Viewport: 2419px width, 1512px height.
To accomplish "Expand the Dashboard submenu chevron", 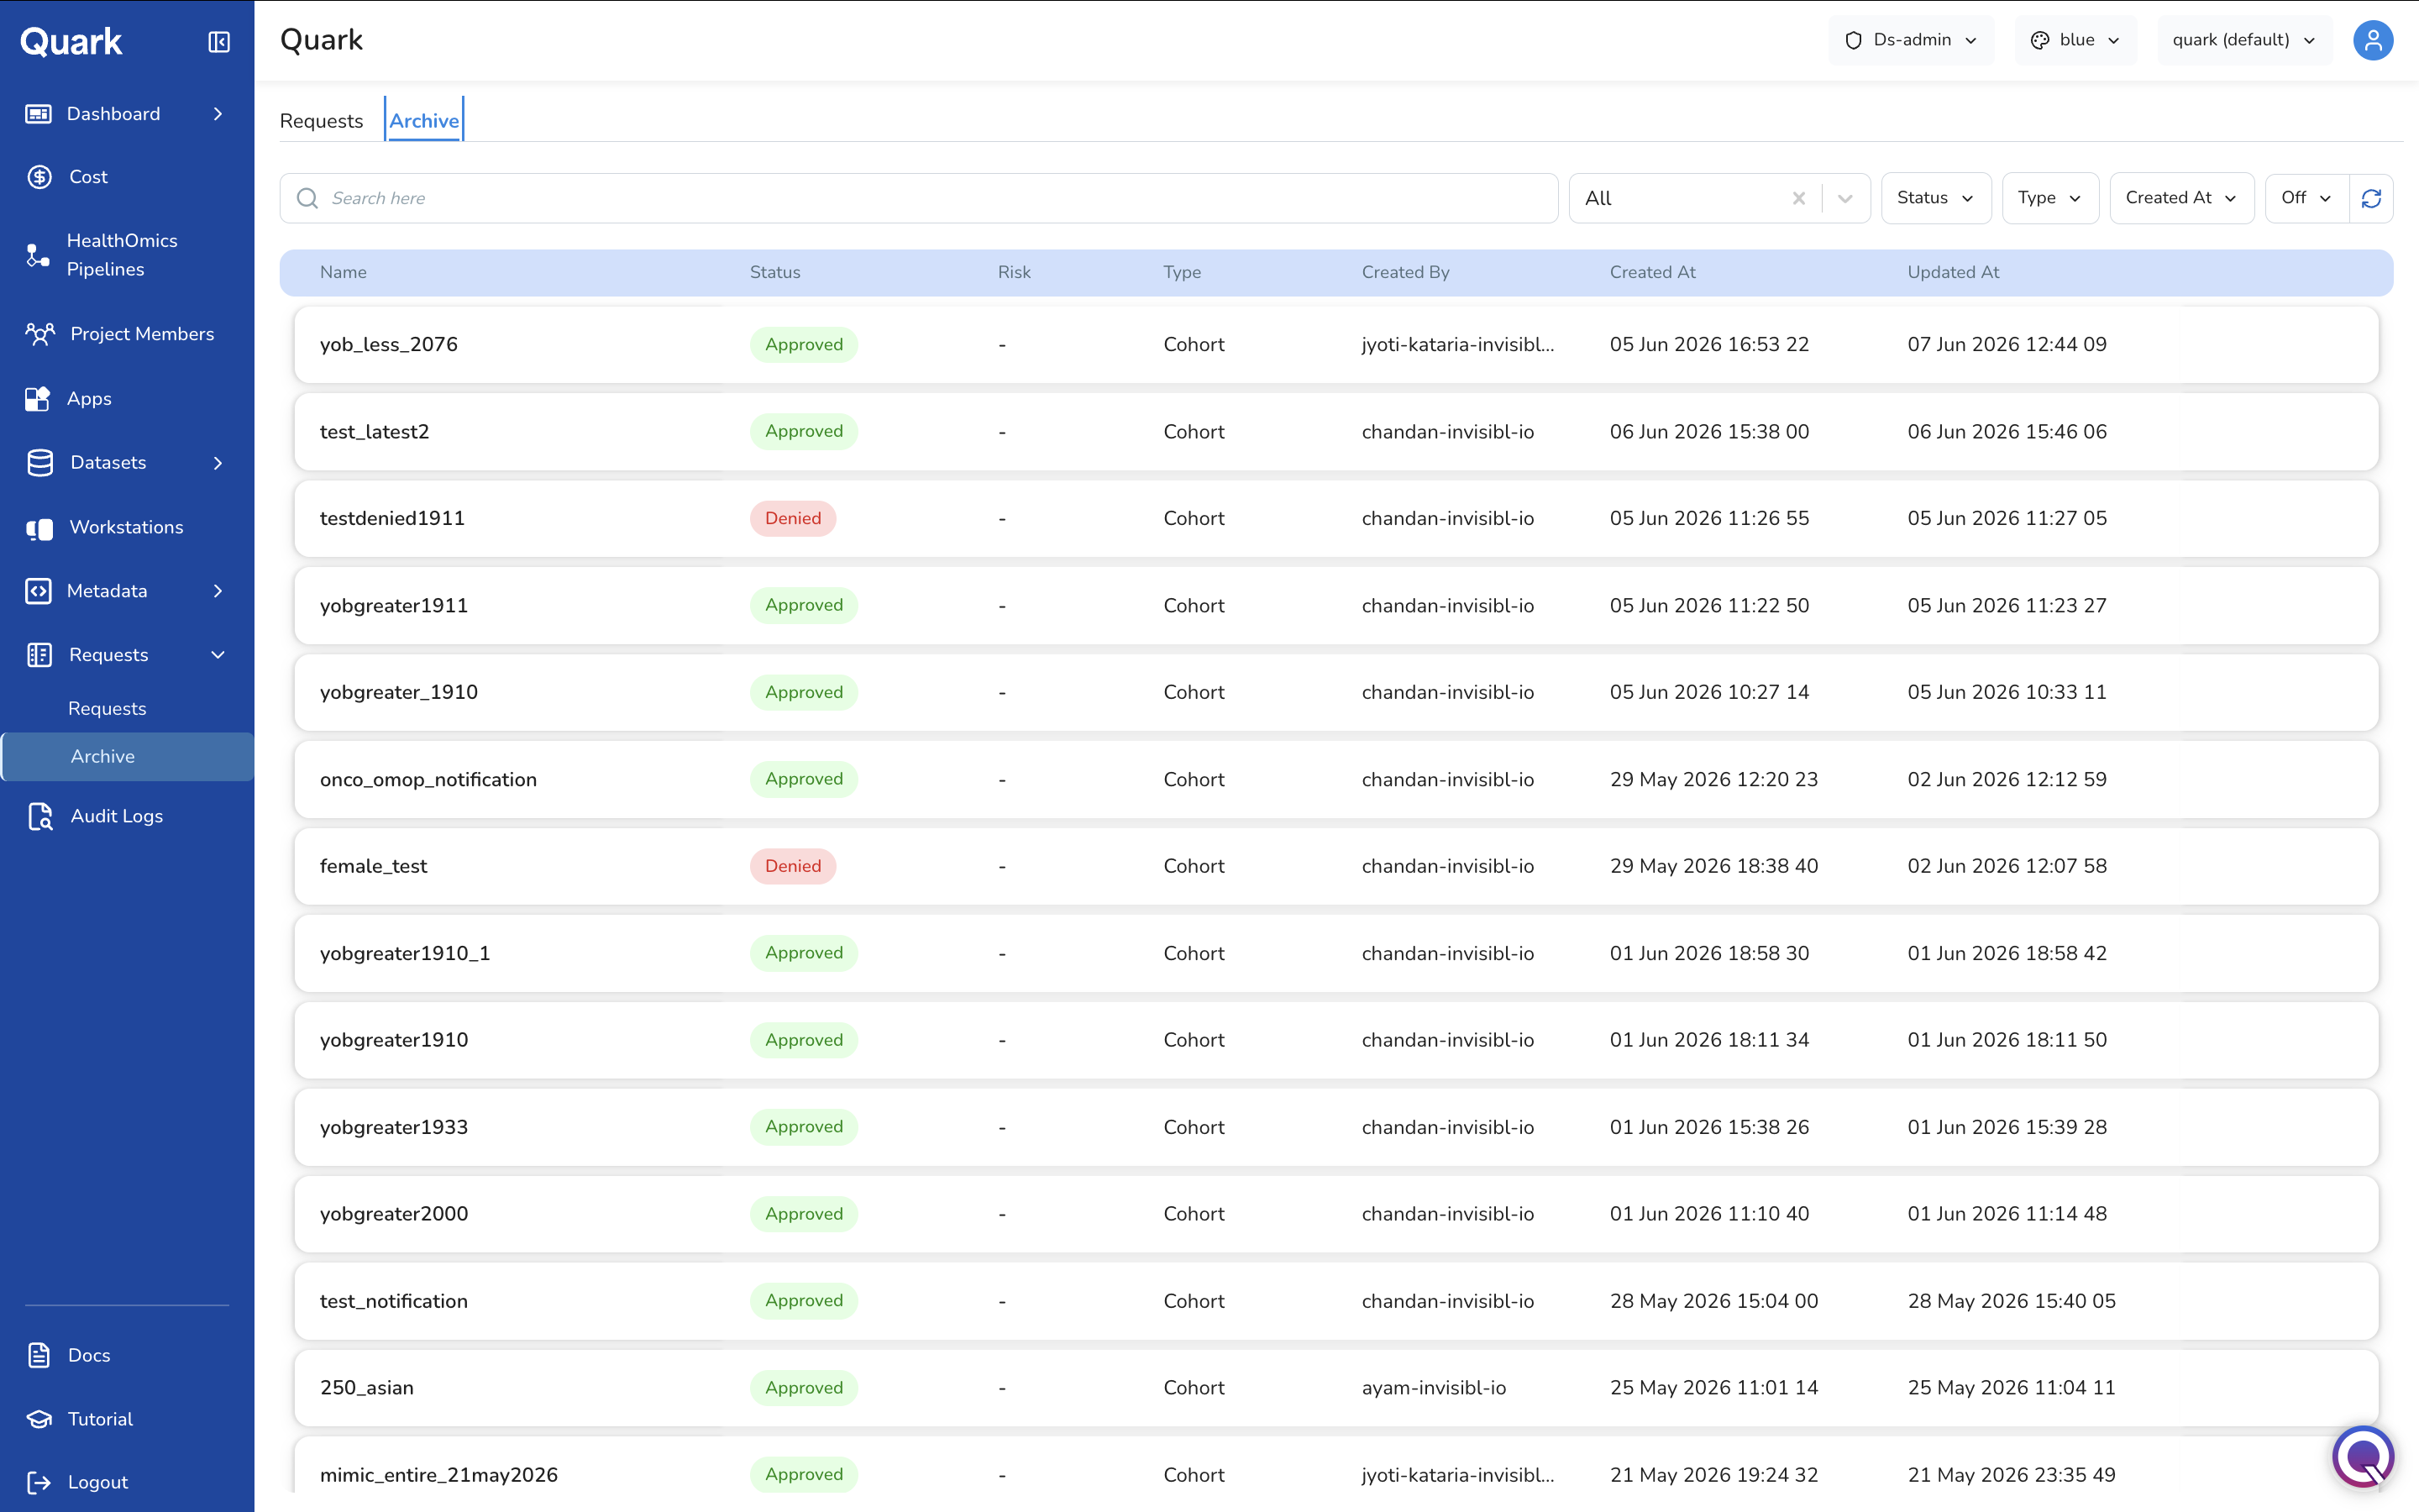I will tap(218, 114).
